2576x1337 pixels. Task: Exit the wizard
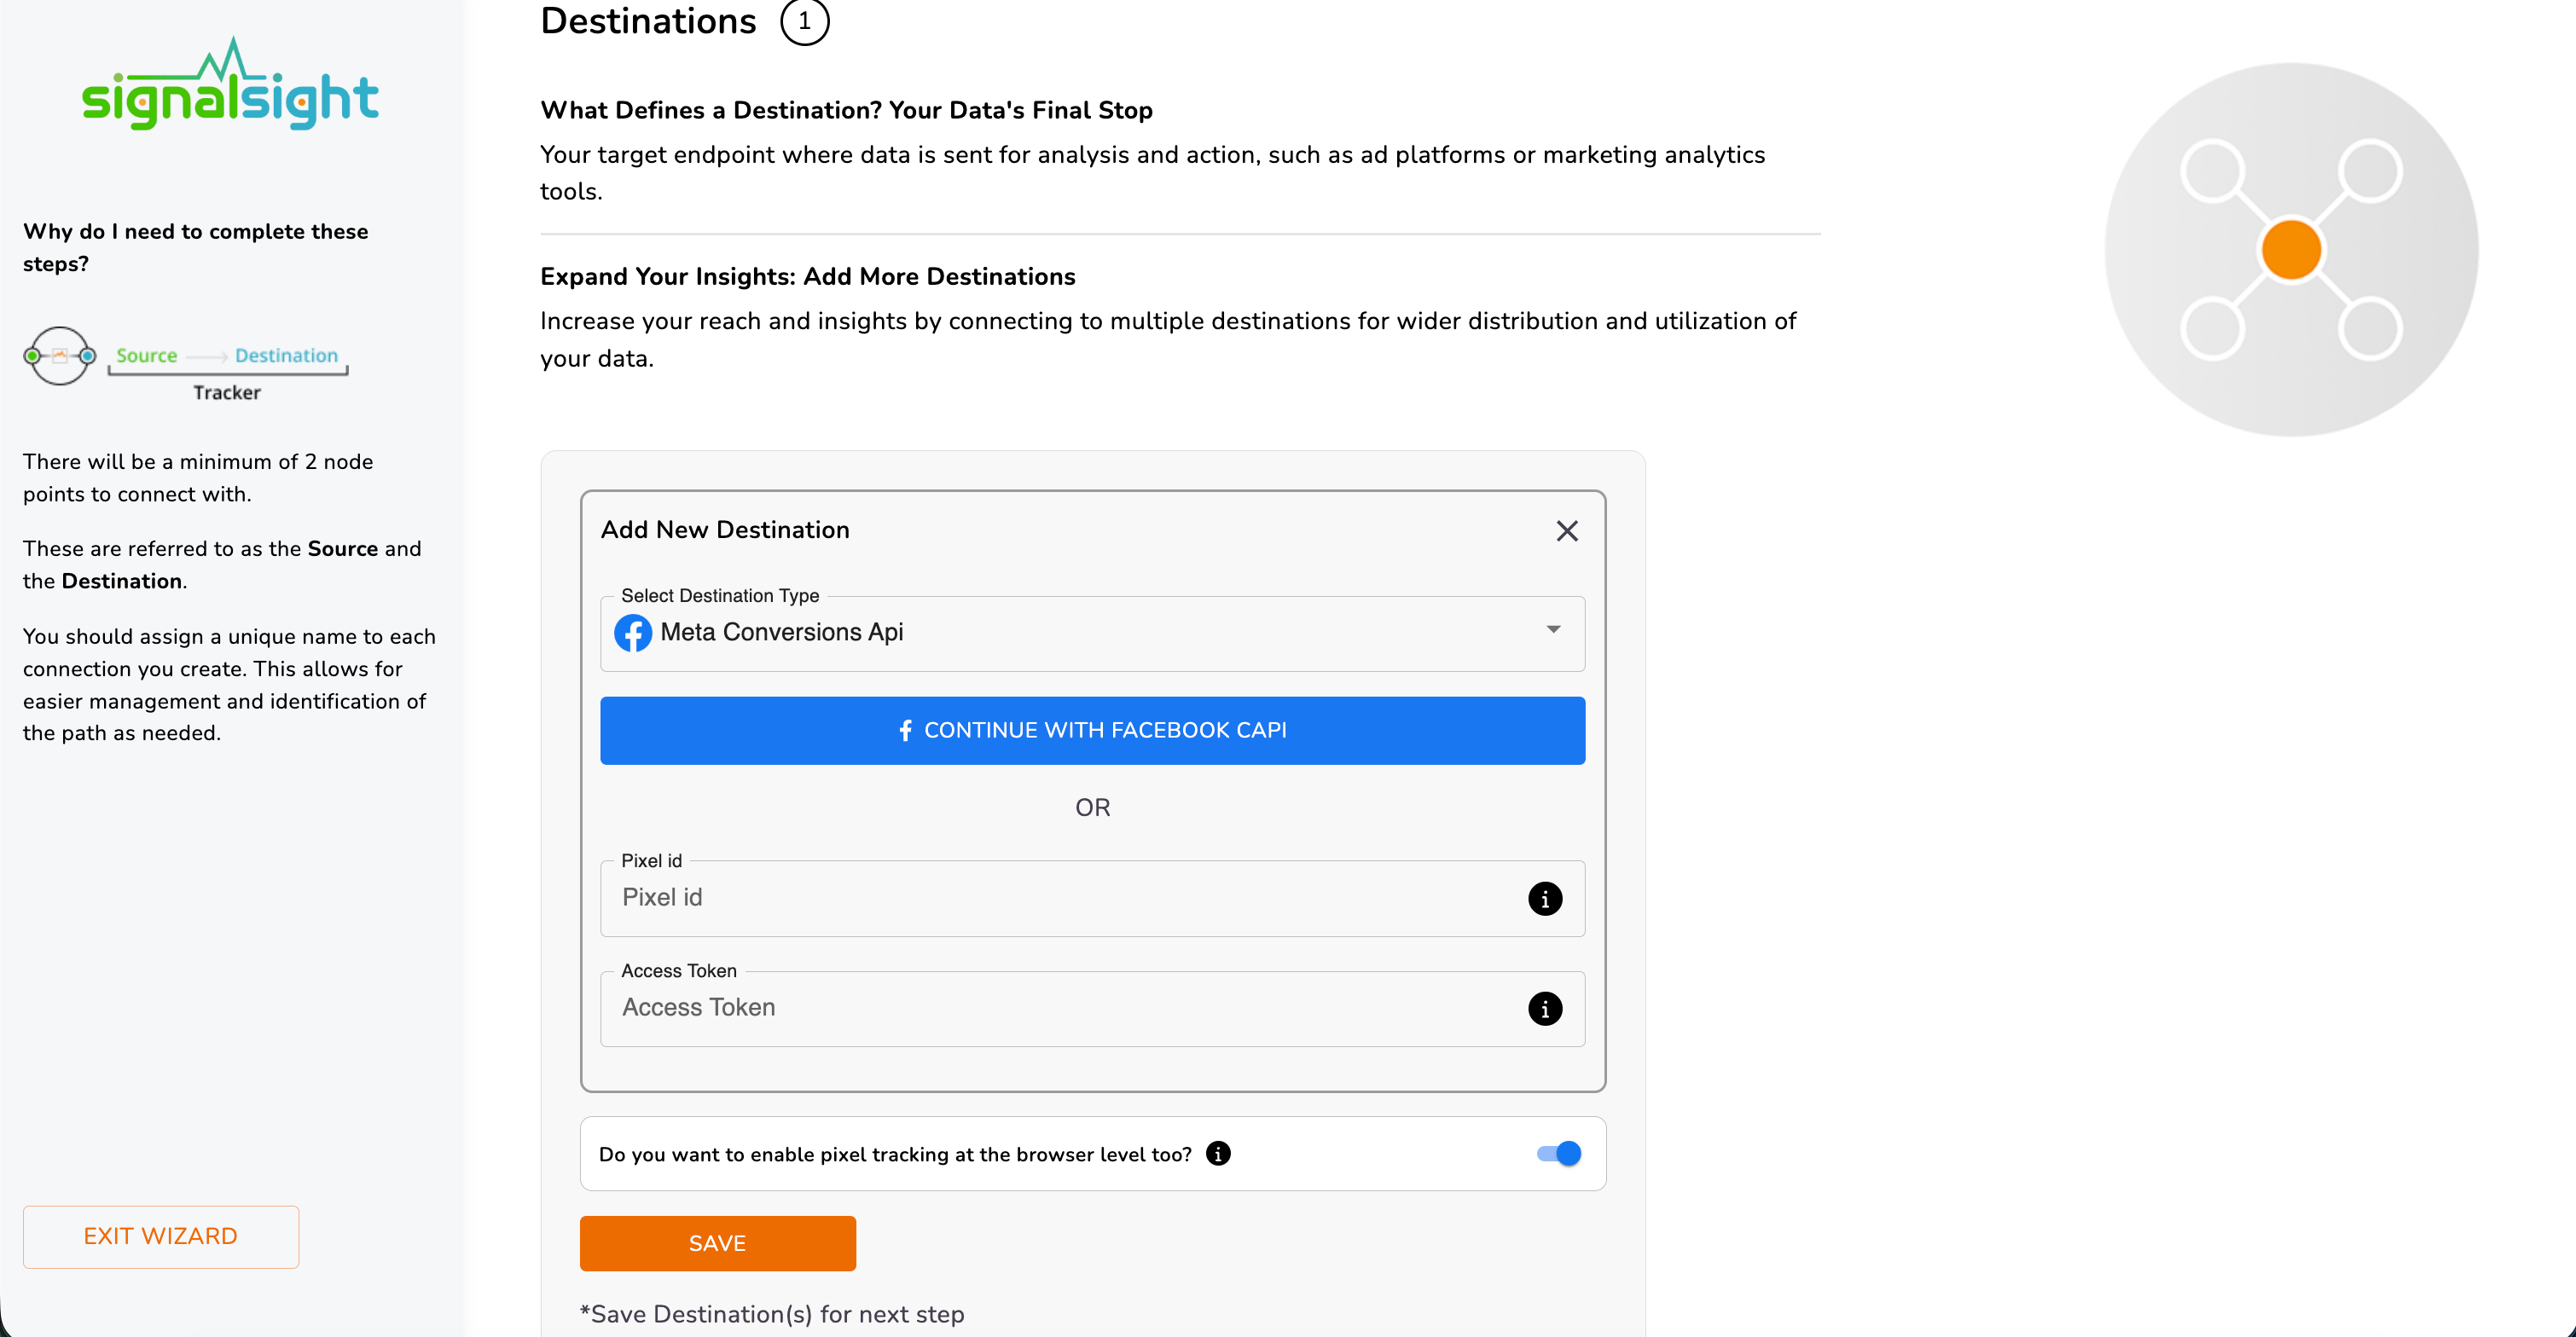161,1237
